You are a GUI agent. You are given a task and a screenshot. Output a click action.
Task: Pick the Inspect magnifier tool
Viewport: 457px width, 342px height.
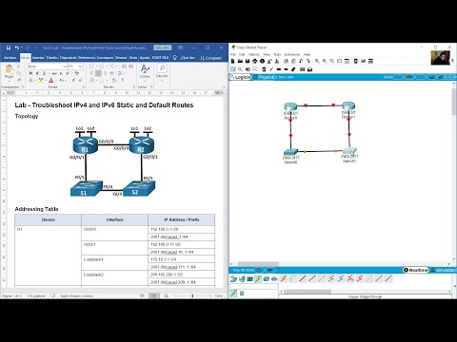[240, 69]
